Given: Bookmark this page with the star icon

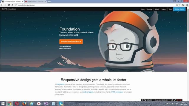Looking at the screenshot, I should click(x=180, y=5).
